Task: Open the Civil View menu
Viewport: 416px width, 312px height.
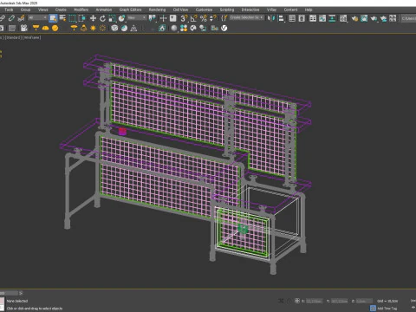Action: (x=180, y=10)
